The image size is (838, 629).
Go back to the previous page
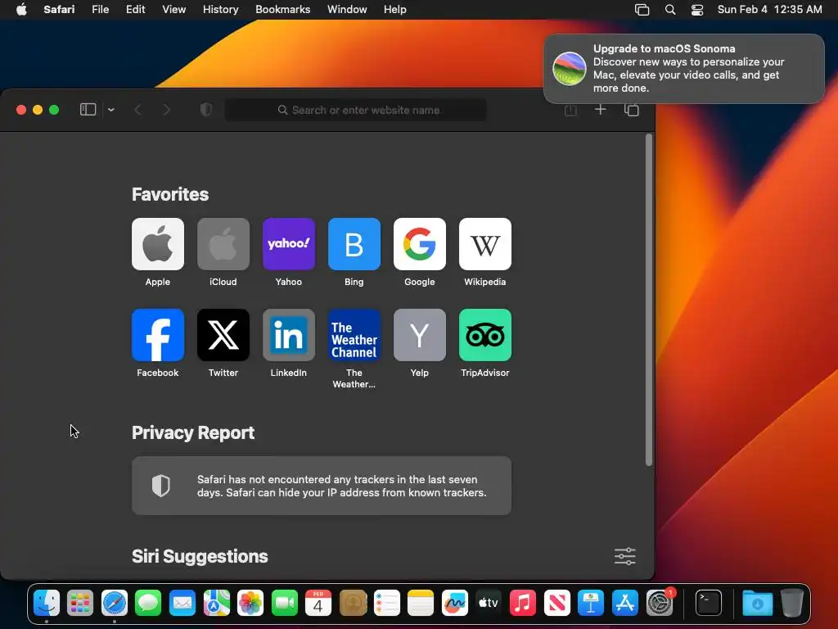pos(137,110)
